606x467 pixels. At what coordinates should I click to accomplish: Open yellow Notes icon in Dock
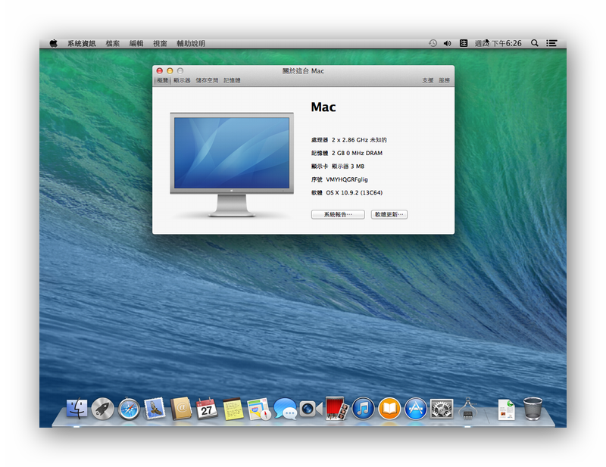(233, 409)
